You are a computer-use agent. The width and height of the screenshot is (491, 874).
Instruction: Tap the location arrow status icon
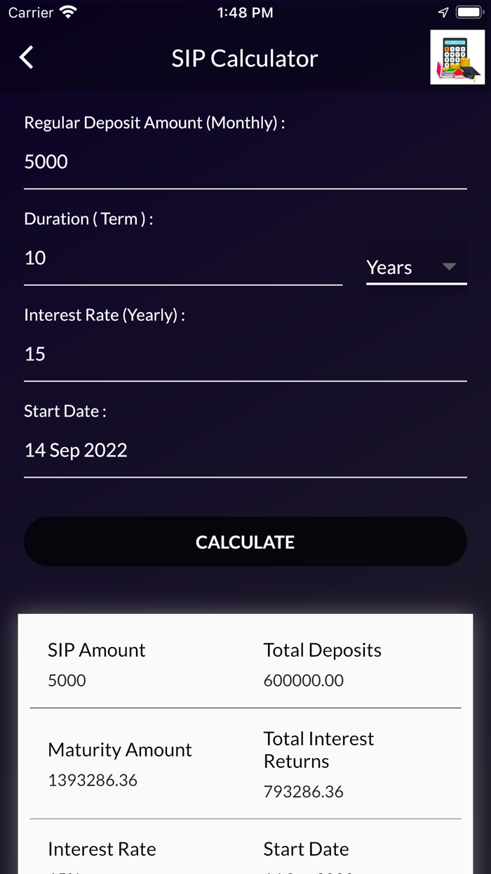point(443,13)
